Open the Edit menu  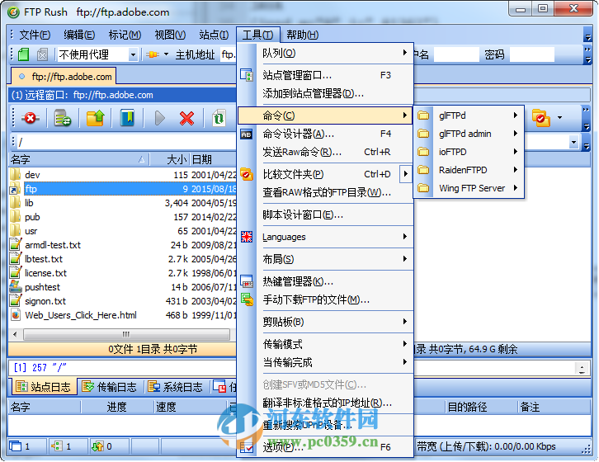click(79, 35)
